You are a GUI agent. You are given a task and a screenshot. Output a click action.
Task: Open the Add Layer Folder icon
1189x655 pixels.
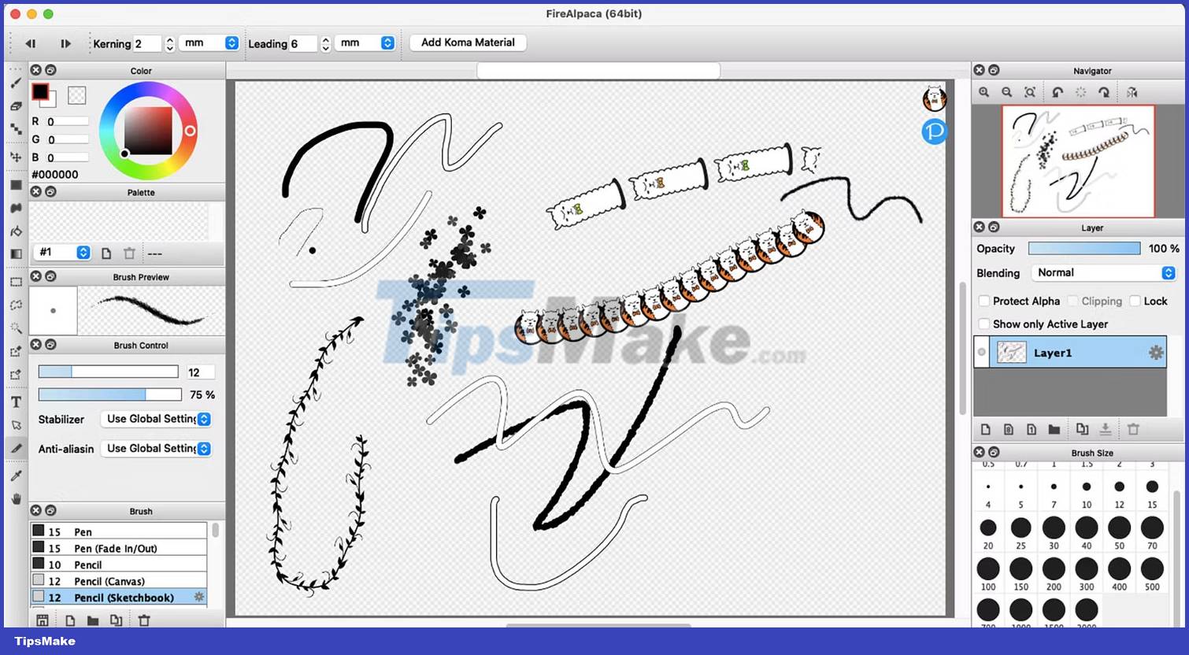[x=1054, y=429]
